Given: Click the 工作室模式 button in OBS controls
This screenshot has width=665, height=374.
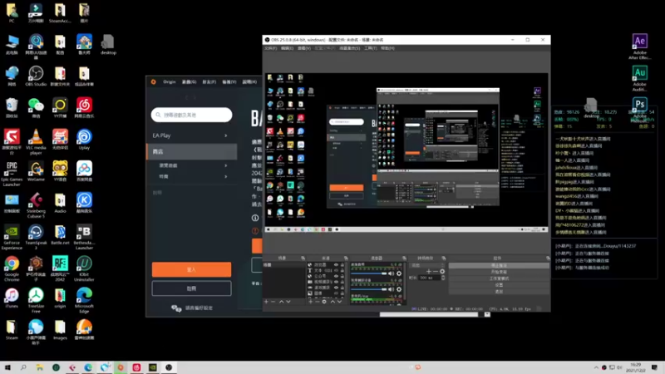Looking at the screenshot, I should (x=499, y=278).
